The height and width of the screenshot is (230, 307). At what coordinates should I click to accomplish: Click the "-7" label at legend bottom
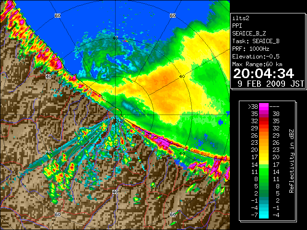pos(254,215)
